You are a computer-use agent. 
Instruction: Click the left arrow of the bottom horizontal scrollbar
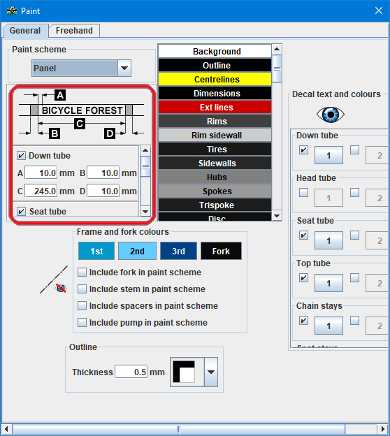coord(6,429)
